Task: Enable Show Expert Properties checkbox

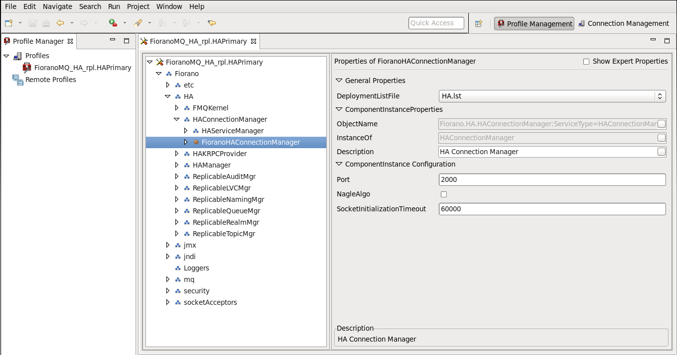Action: [586, 62]
